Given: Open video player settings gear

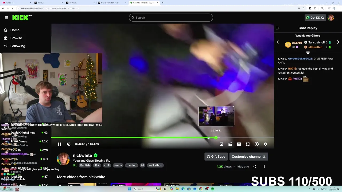Looking at the screenshot, I should click(265, 144).
